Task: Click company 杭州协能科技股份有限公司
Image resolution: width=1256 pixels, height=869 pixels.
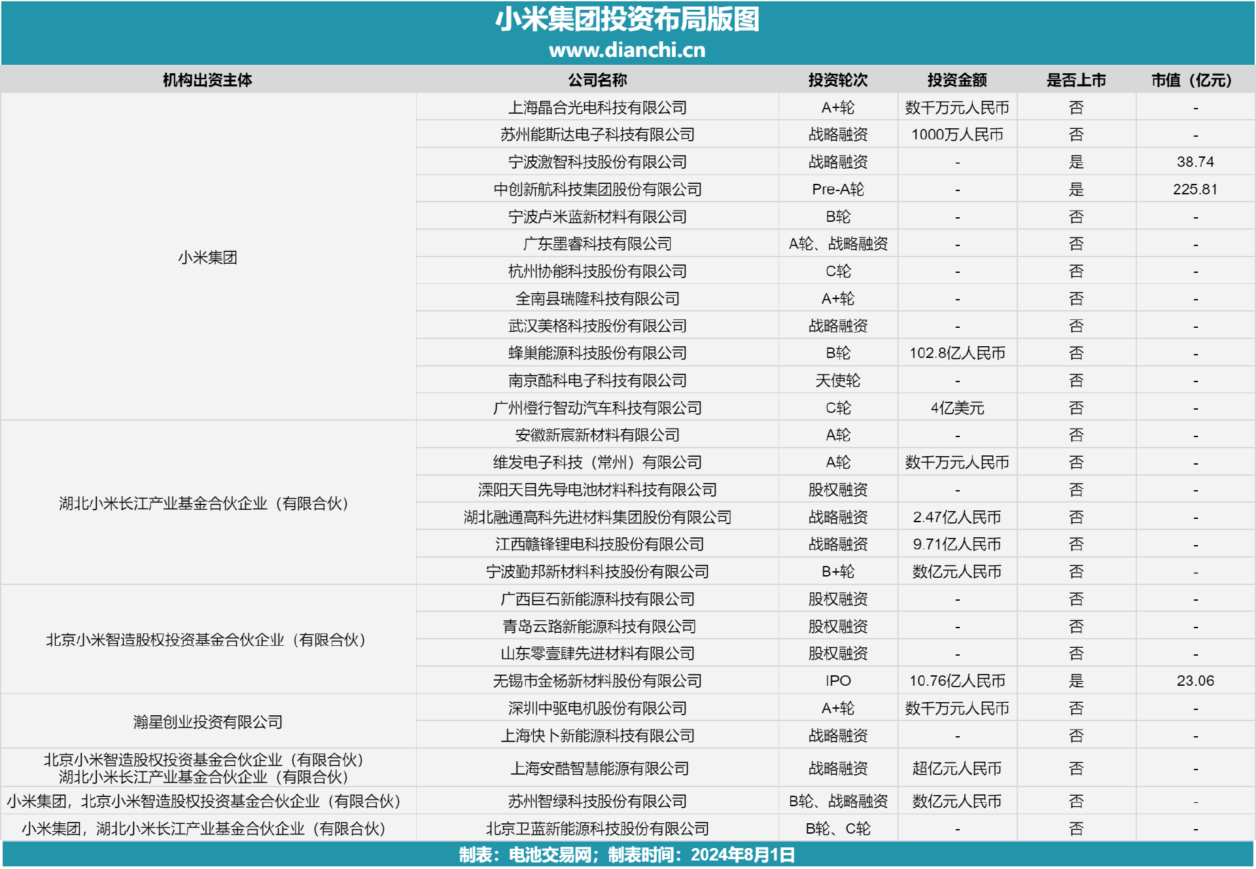Action: pyautogui.click(x=597, y=271)
